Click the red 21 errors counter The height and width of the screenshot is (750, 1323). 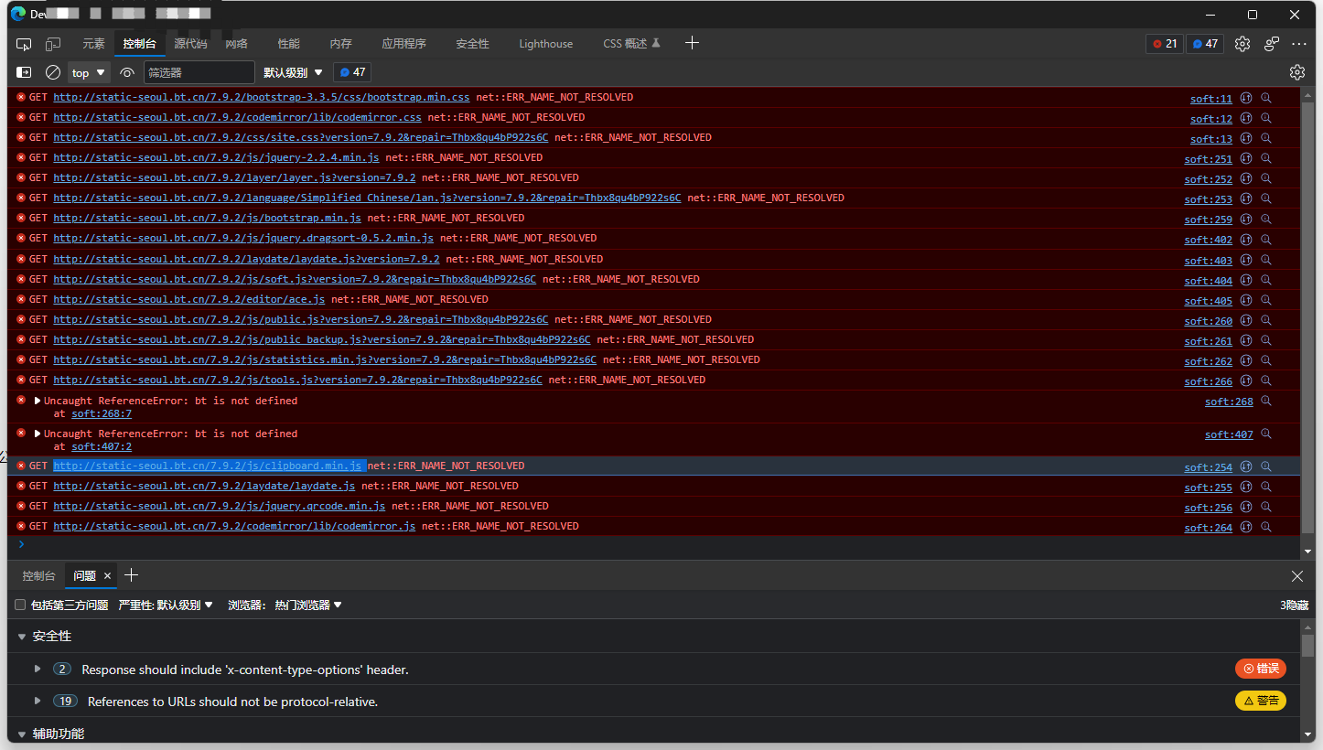(1165, 44)
